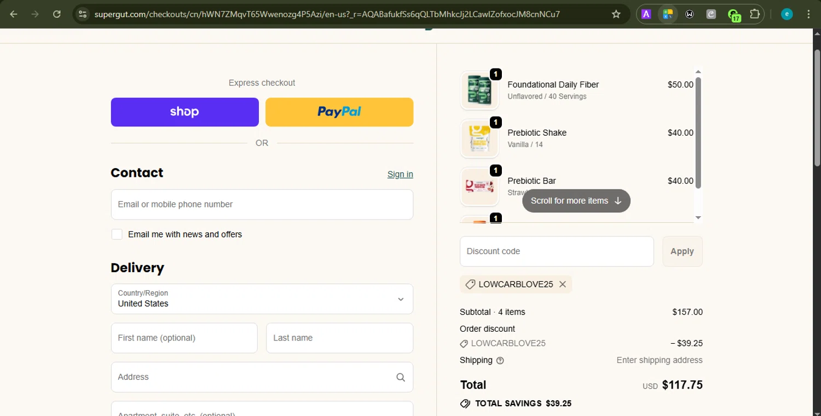Click the Apply discount button

pos(683,251)
